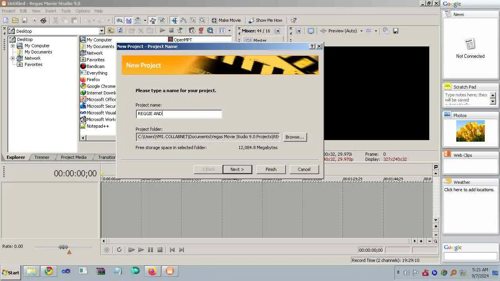
Task: Open the Project menu
Action: coord(9,11)
